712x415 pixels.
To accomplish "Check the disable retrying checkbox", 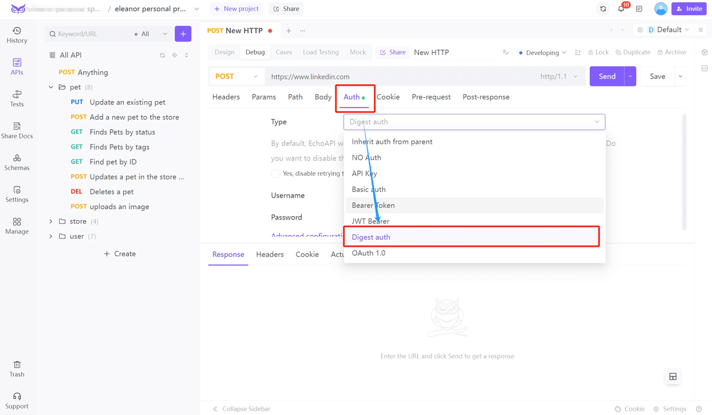I will (275, 173).
